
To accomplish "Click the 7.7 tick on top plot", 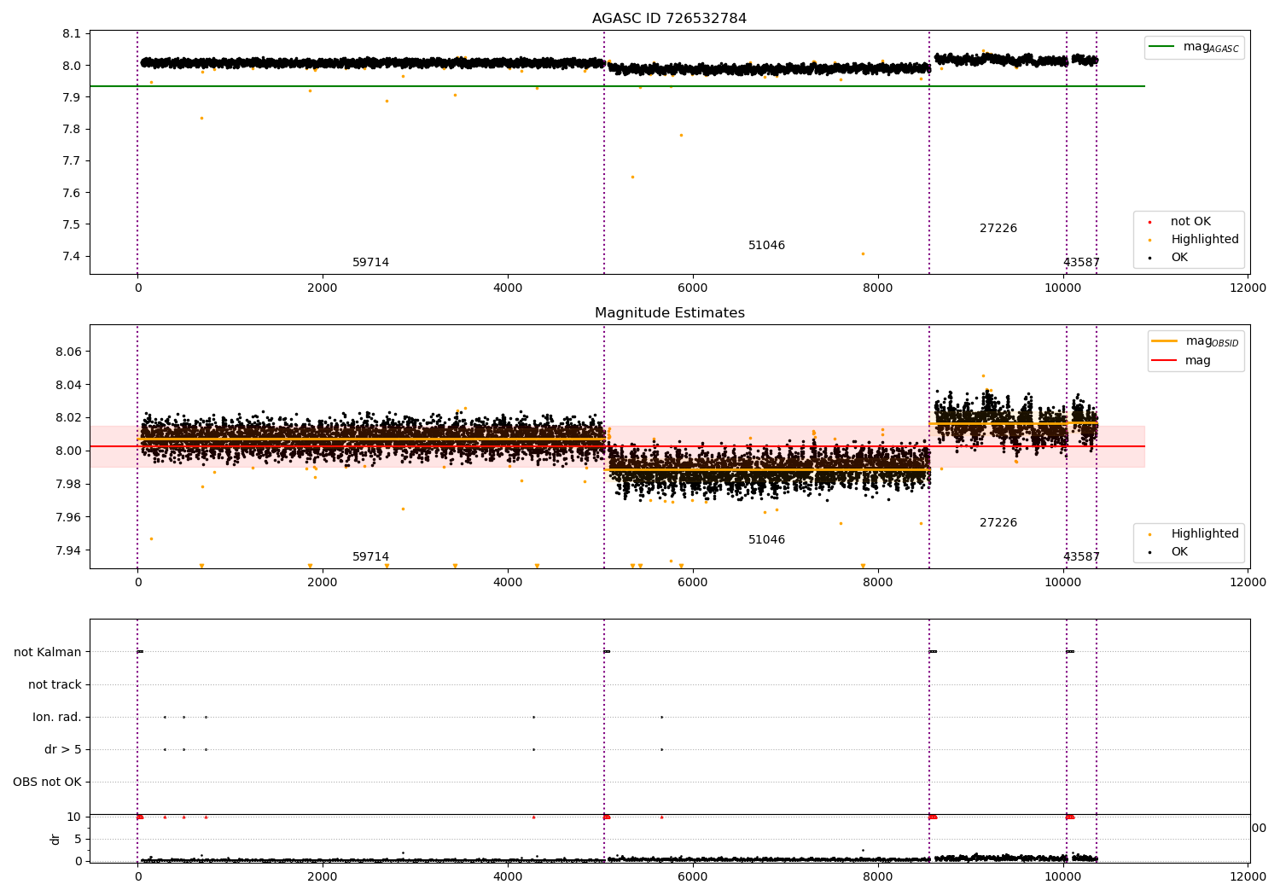I will (72, 161).
